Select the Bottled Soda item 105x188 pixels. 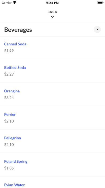(15, 68)
